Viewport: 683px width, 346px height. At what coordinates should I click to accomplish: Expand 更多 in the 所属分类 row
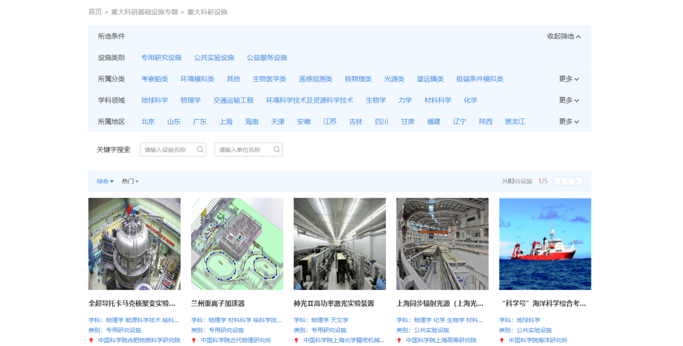[x=569, y=79]
